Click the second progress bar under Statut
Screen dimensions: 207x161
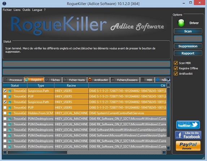(87, 72)
